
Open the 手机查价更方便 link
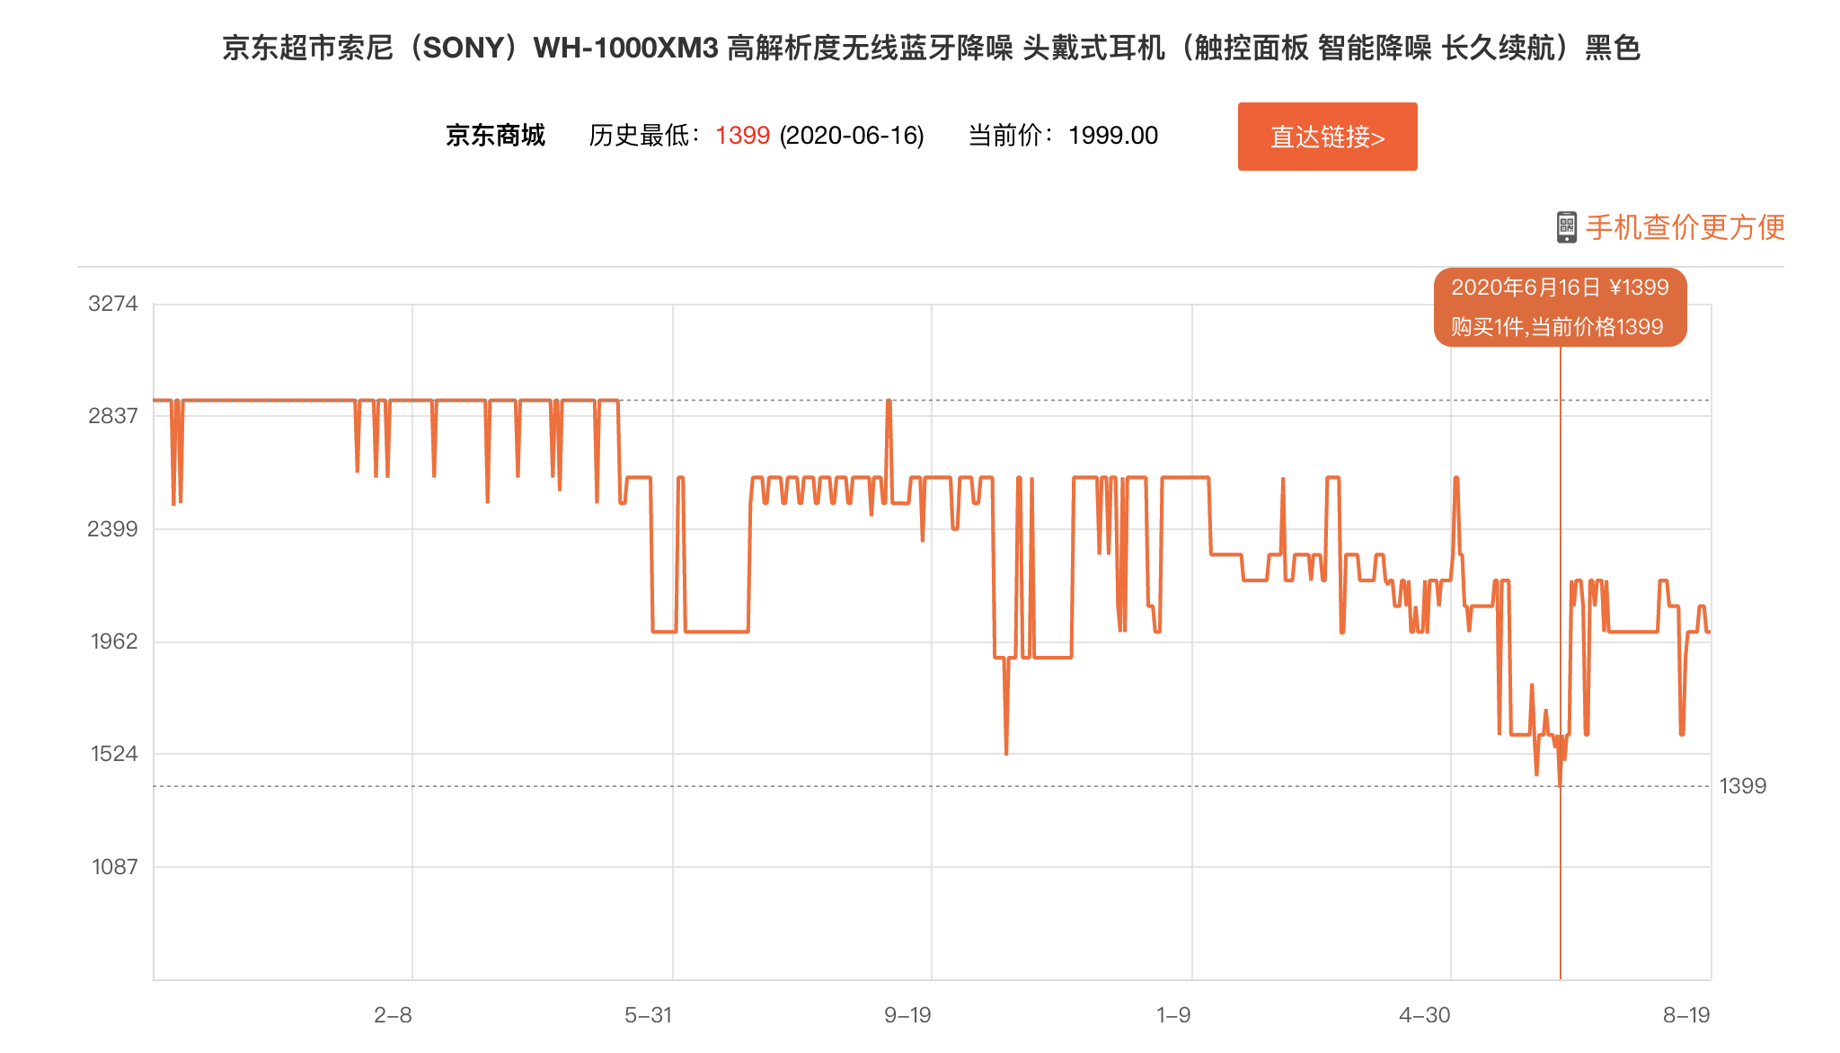(1685, 227)
